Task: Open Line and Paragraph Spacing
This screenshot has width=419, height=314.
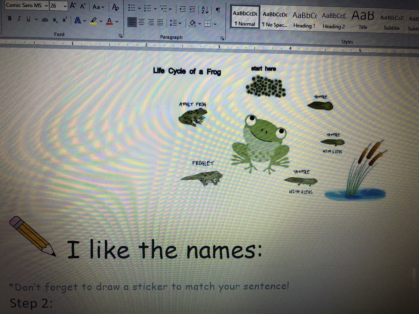Action: [172, 23]
